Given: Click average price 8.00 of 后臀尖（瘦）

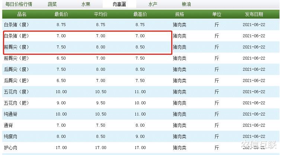Looking at the screenshot, I should click(x=101, y=69).
